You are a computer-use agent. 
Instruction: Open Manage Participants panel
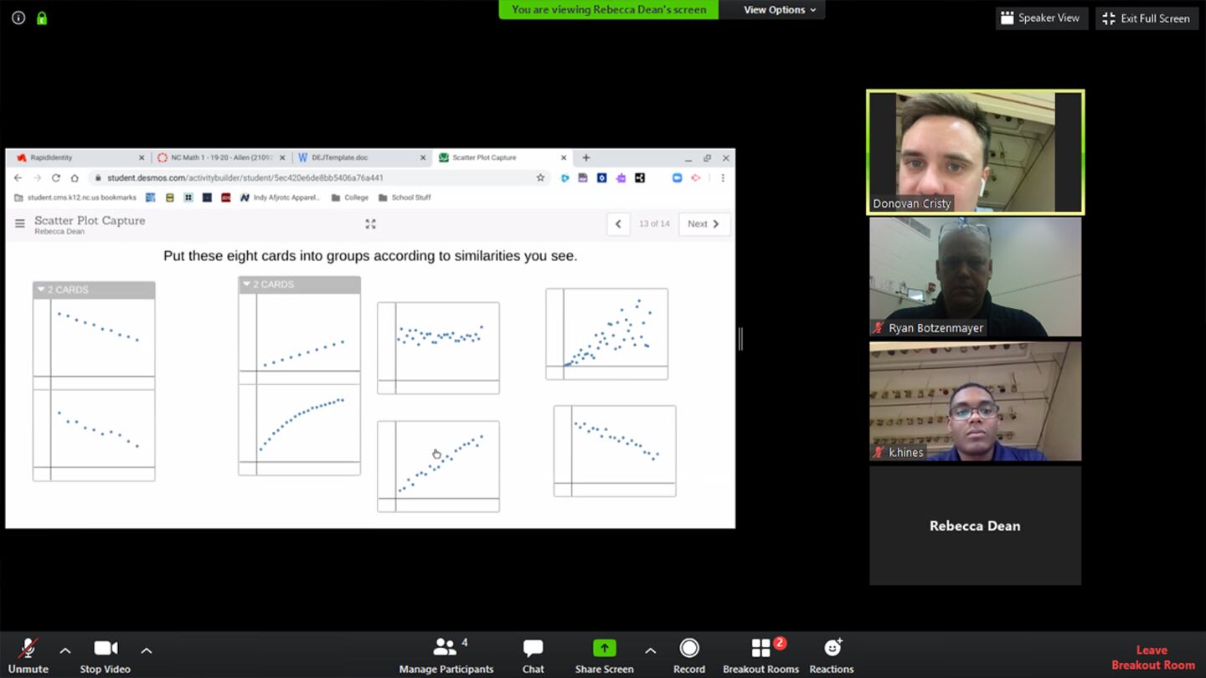tap(446, 655)
